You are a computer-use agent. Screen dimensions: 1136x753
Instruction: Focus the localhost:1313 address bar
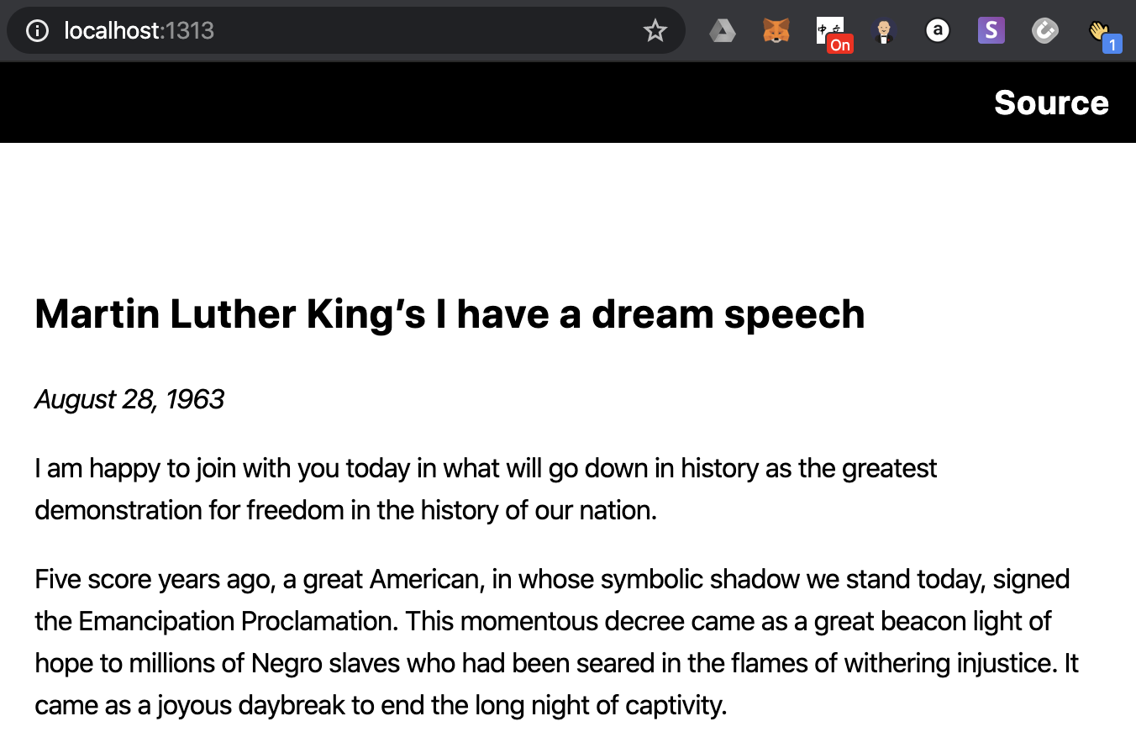336,31
